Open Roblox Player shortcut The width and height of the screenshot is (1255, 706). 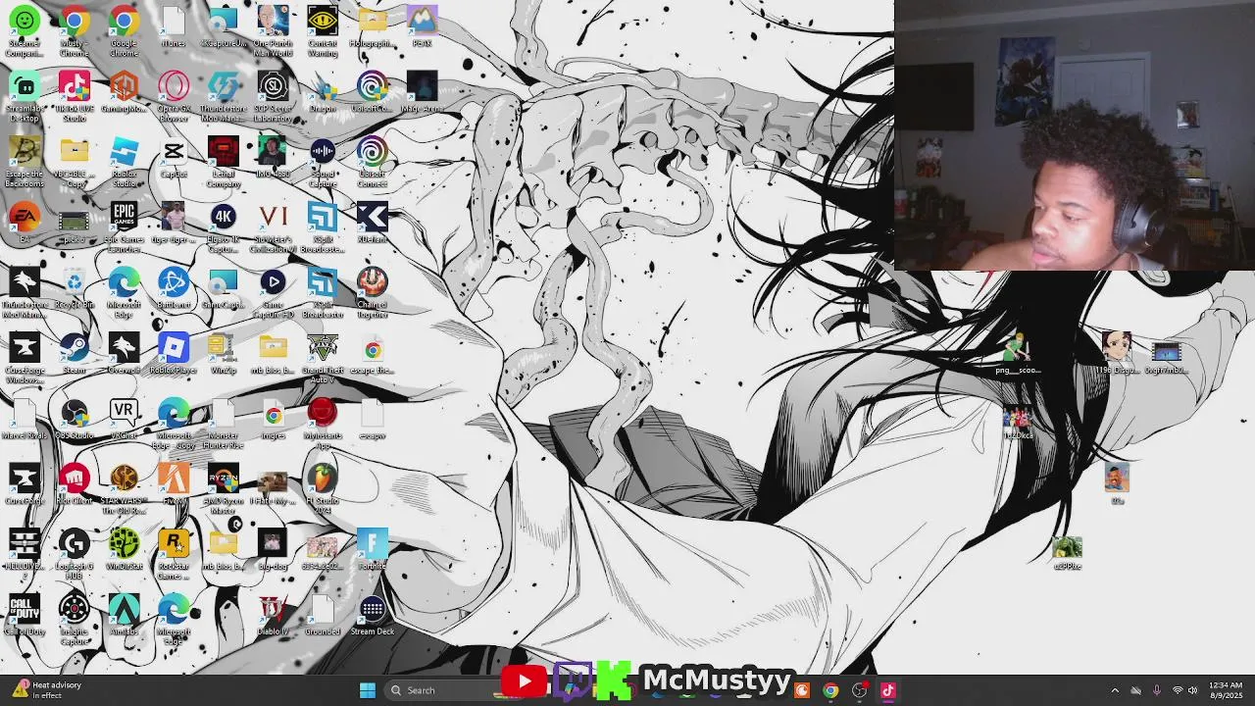tap(174, 355)
